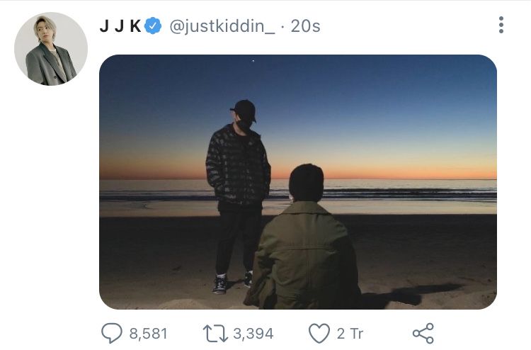View the 8,581 replies count
Viewport: 531px width, 350px height.
tap(149, 334)
